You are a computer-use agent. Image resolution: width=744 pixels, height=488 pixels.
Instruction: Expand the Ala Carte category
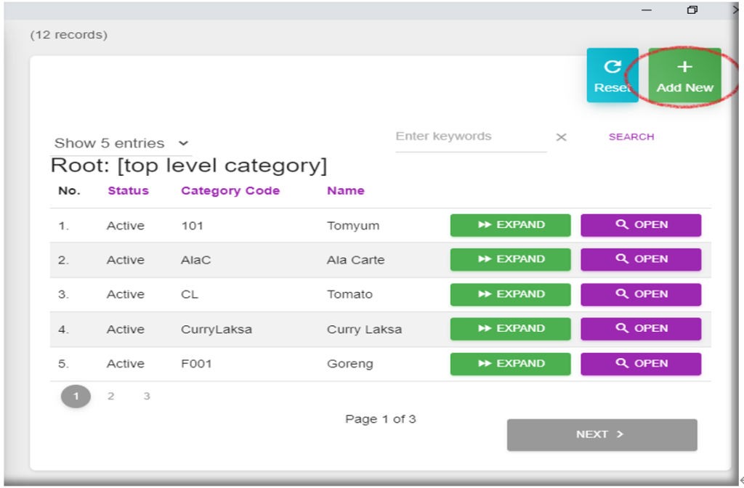(510, 259)
